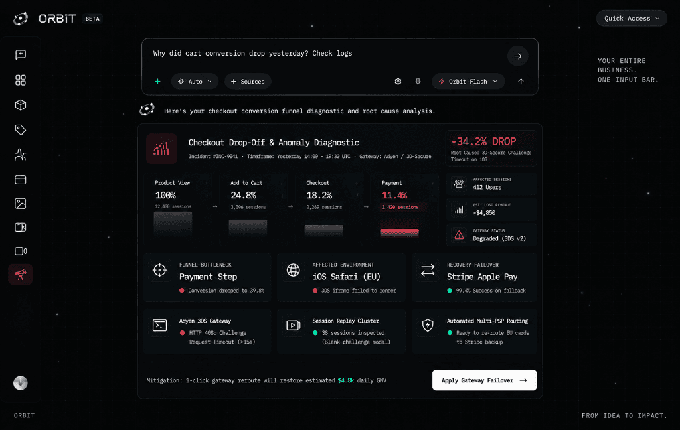This screenshot has width=680, height=430.
Task: Select the Payment 11.4% funnel card
Action: 404,209
